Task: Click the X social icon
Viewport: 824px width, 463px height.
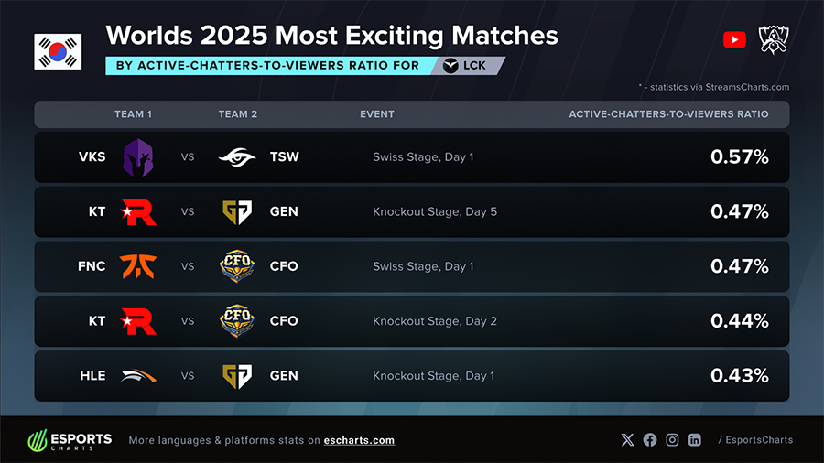Action: pyautogui.click(x=627, y=440)
